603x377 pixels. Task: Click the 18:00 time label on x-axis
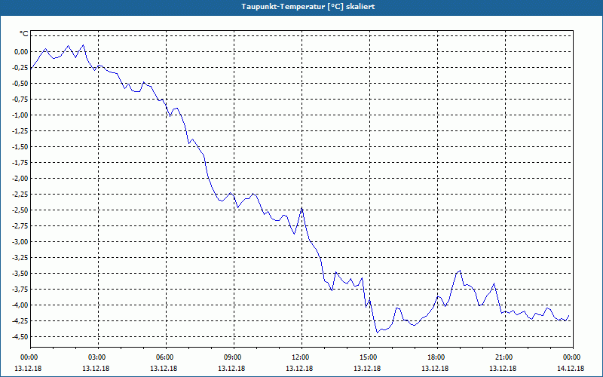tap(437, 357)
